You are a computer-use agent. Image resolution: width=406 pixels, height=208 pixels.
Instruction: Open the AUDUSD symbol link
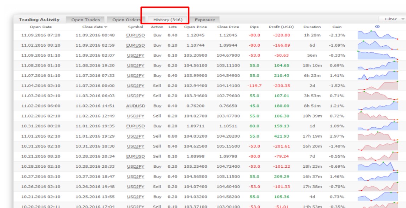(136, 106)
